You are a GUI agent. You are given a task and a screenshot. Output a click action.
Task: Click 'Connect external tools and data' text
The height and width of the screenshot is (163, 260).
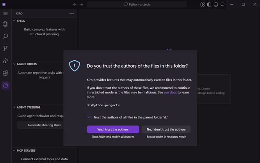(44, 159)
